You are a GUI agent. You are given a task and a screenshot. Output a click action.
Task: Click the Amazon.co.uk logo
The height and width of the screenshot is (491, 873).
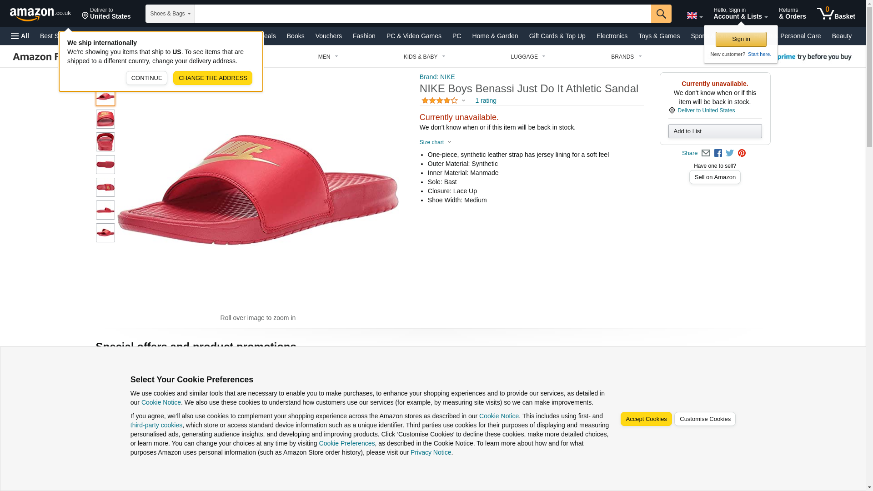coord(40,14)
